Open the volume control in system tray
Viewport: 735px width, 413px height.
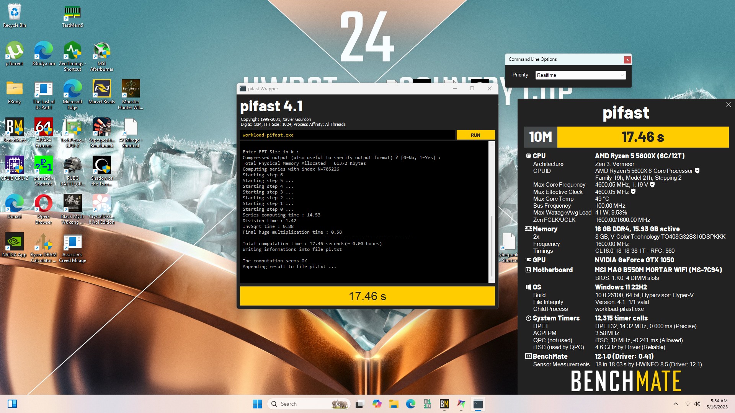[697, 404]
